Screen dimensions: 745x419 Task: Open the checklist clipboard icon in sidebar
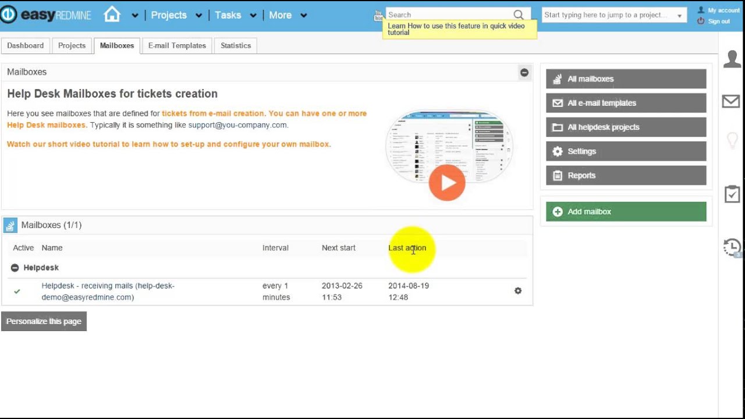click(x=732, y=194)
